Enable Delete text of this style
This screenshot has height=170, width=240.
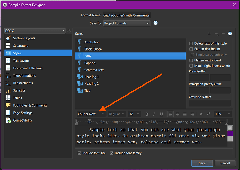[x=191, y=44]
